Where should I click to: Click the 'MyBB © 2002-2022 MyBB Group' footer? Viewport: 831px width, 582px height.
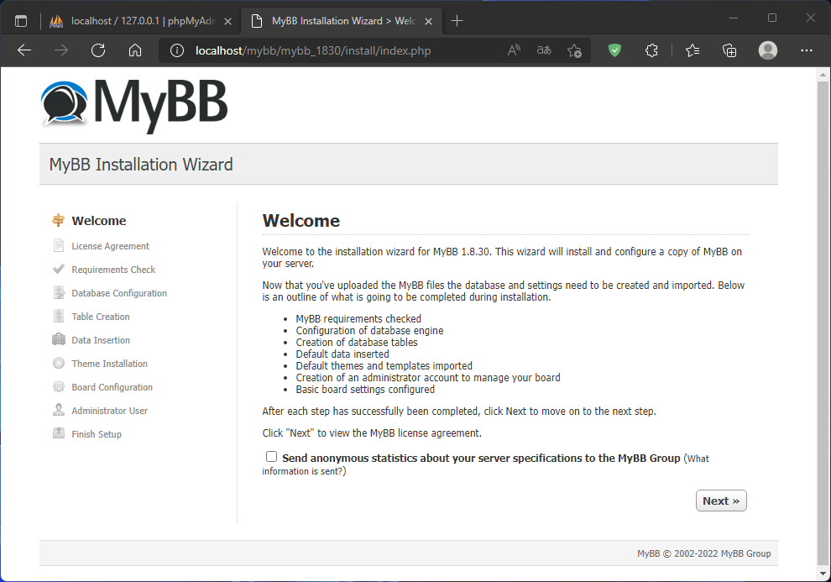[703, 553]
